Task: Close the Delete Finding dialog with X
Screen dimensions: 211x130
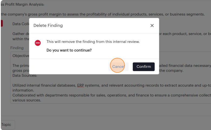Action: click(x=152, y=26)
